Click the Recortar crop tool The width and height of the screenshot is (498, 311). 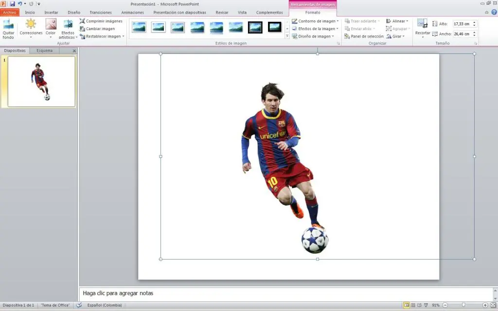point(423,29)
